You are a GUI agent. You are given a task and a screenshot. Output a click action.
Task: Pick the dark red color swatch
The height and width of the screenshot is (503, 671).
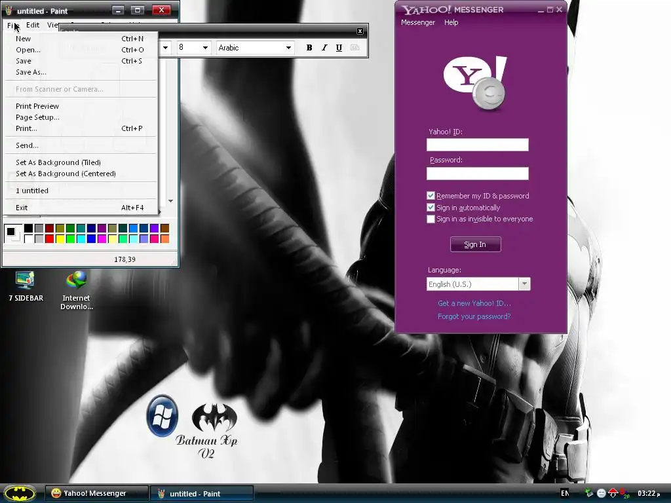50,229
